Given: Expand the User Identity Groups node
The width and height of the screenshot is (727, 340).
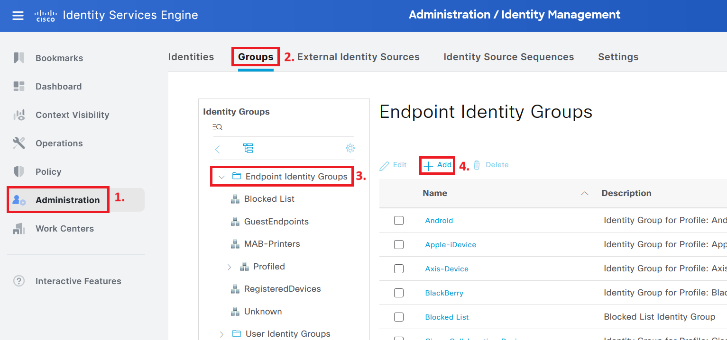Looking at the screenshot, I should [x=221, y=333].
